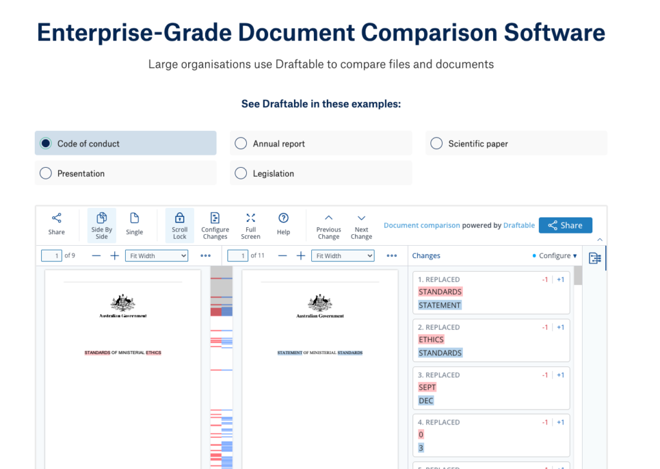Select the Code of conduct example

[126, 143]
